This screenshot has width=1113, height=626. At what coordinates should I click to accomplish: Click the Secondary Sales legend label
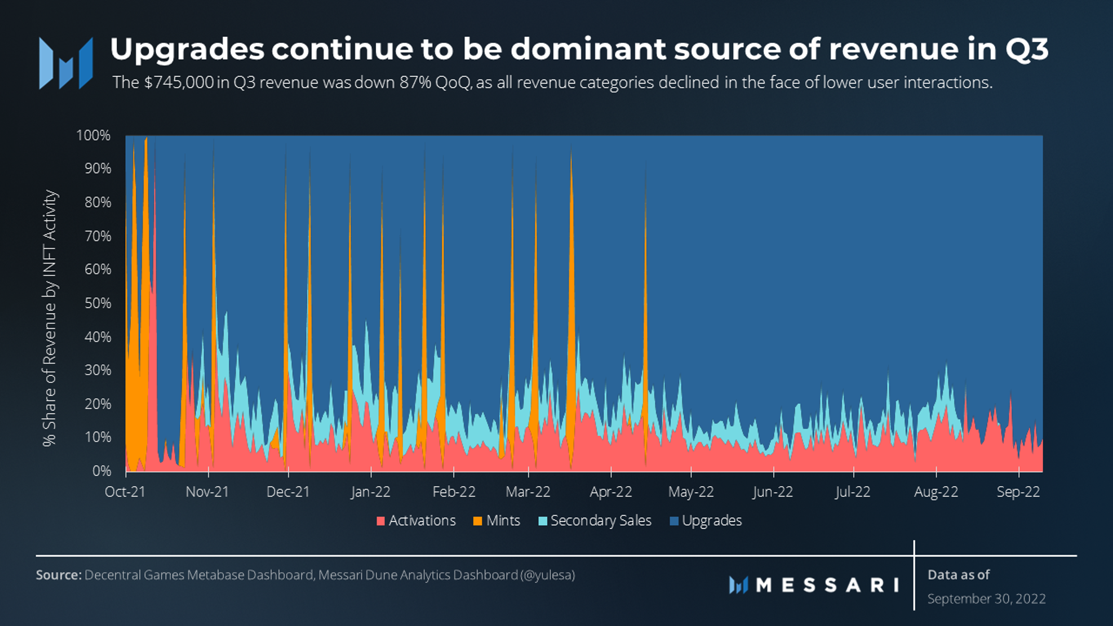601,521
